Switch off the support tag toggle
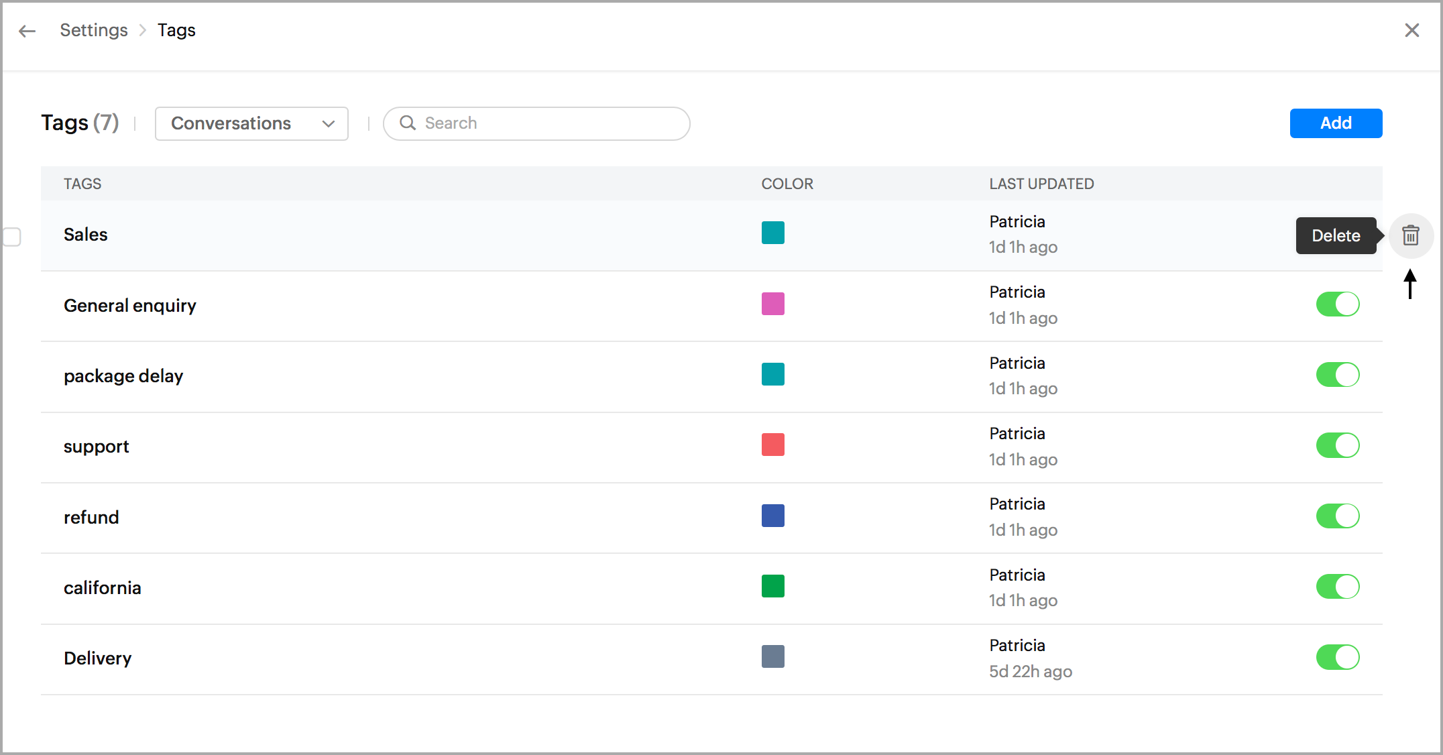Screen dimensions: 1443x755 click(1337, 445)
